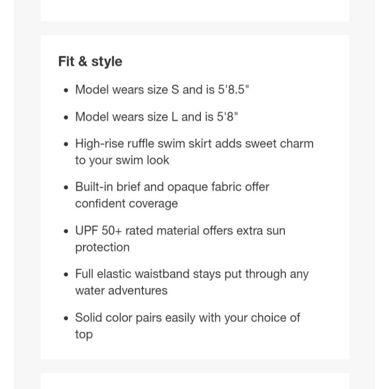The height and width of the screenshot is (389, 389).
Task: Tap the bullet beside the High-rise ruffle item
Action: coord(66,144)
